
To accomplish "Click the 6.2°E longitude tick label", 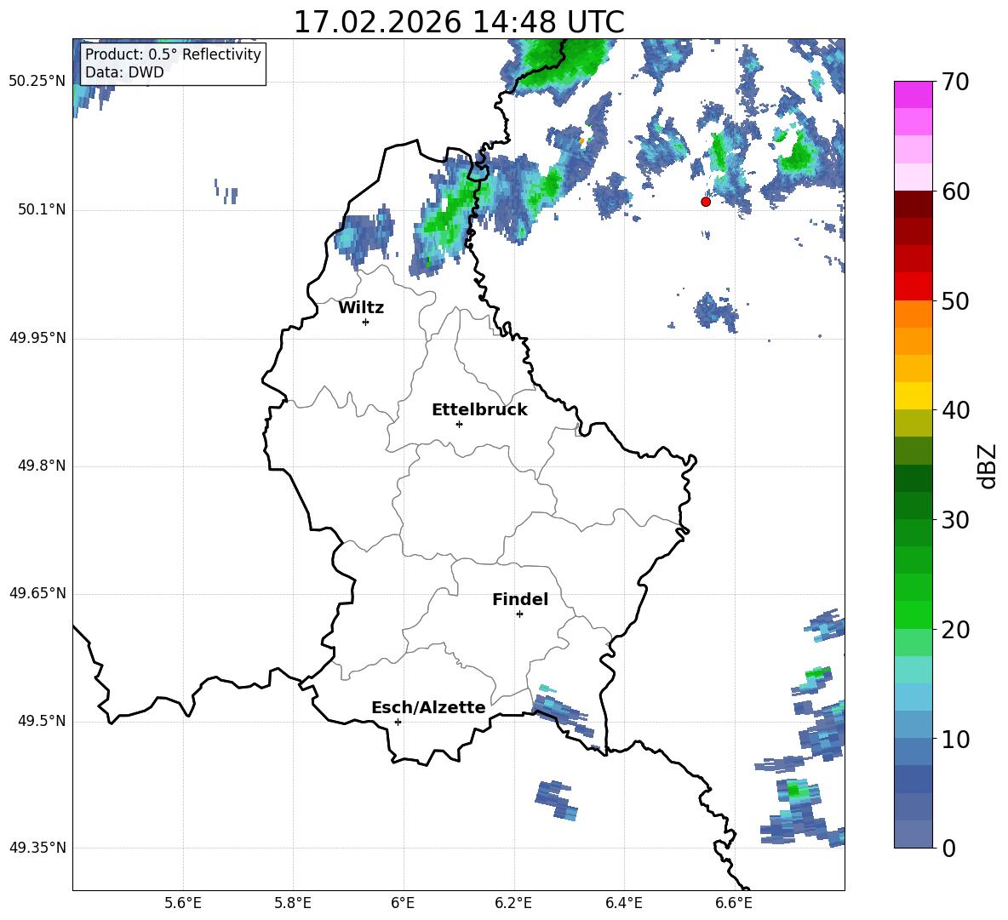I will click(x=513, y=902).
